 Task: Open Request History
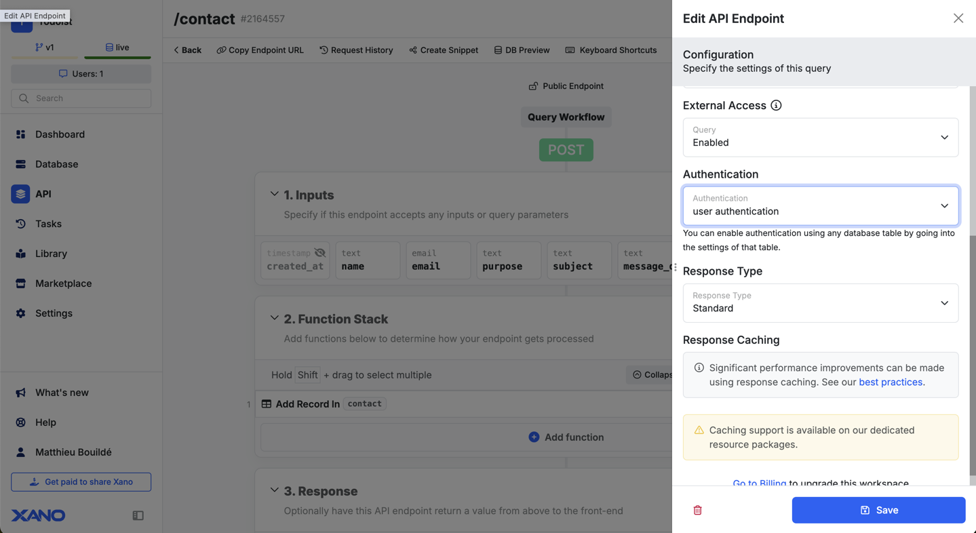(x=356, y=50)
